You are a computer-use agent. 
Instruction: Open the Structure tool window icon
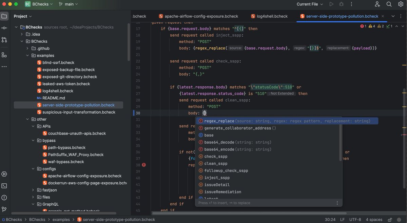point(4,55)
